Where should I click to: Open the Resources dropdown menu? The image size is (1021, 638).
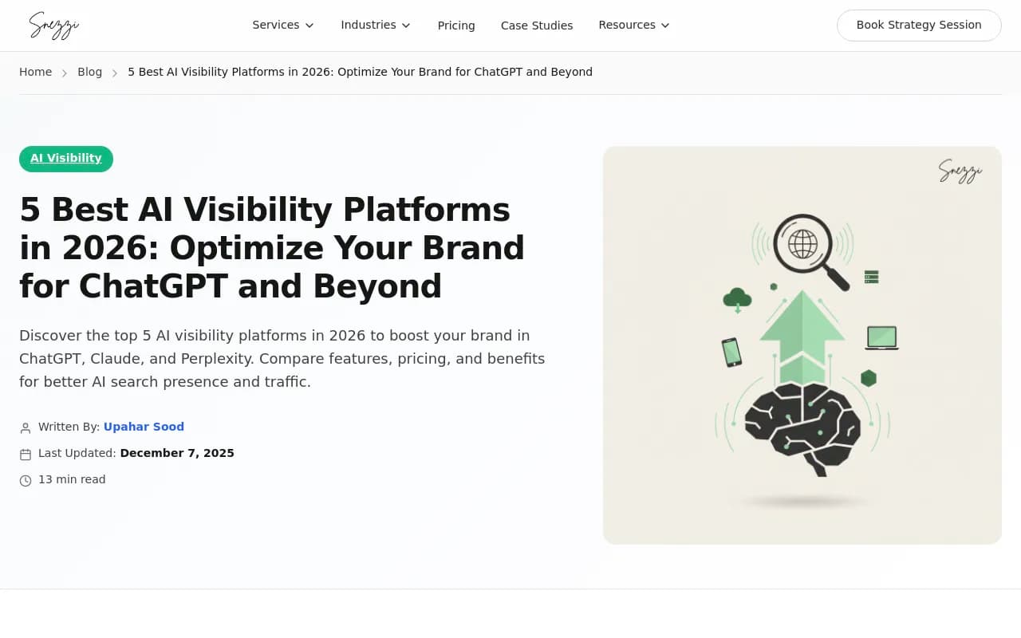pyautogui.click(x=633, y=25)
